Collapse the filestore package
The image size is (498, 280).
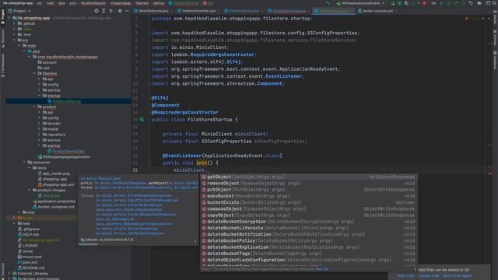[x=34, y=73]
